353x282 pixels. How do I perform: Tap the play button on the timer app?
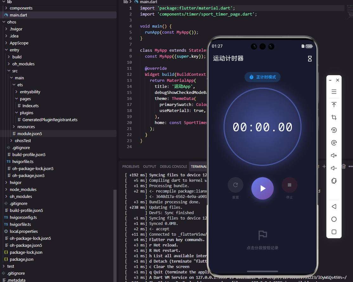[262, 188]
